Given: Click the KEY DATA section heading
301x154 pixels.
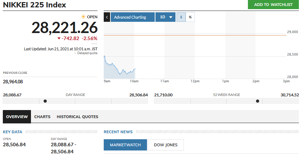Looking at the screenshot, I should 12,132.
